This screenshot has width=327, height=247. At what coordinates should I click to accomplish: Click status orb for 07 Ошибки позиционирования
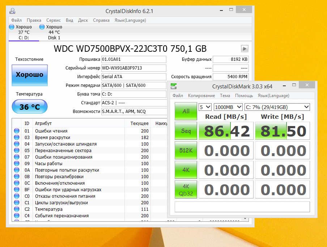pyautogui.click(x=17, y=157)
